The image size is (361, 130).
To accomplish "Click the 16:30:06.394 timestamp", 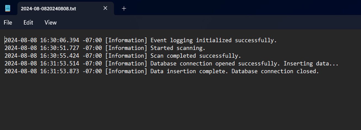I will pyautogui.click(x=60, y=40).
